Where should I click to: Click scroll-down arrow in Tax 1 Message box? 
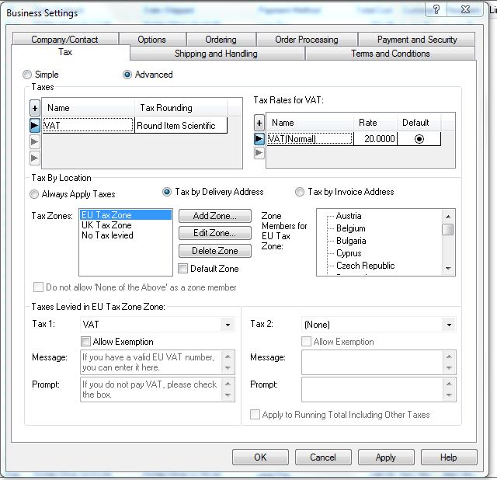(x=228, y=368)
